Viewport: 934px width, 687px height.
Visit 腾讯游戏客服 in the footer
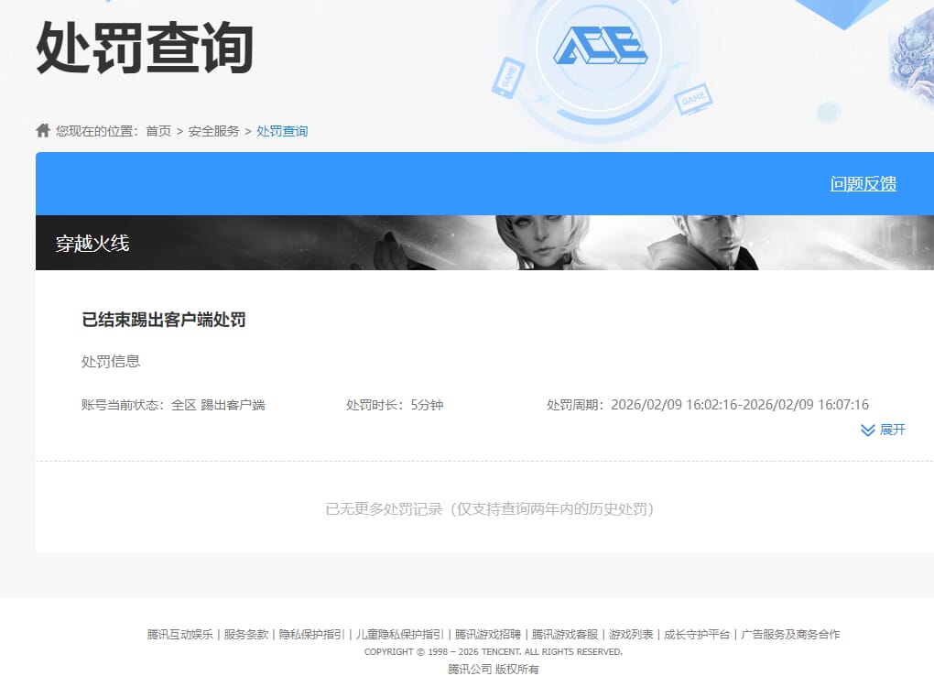tap(564, 632)
